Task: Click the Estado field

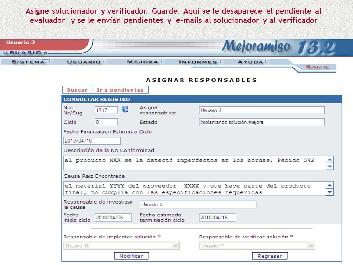Action: [x=261, y=122]
